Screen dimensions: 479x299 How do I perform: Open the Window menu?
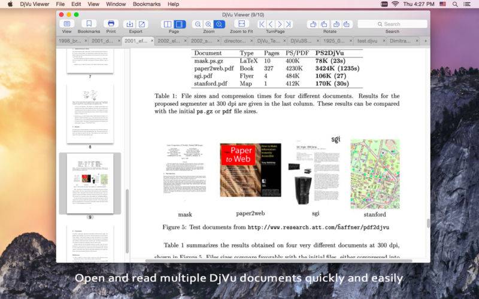(116, 4)
